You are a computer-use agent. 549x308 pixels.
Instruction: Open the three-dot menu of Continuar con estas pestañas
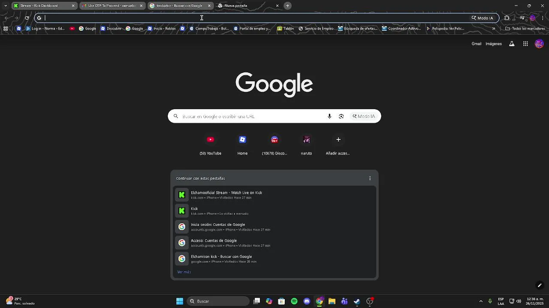[x=370, y=178]
